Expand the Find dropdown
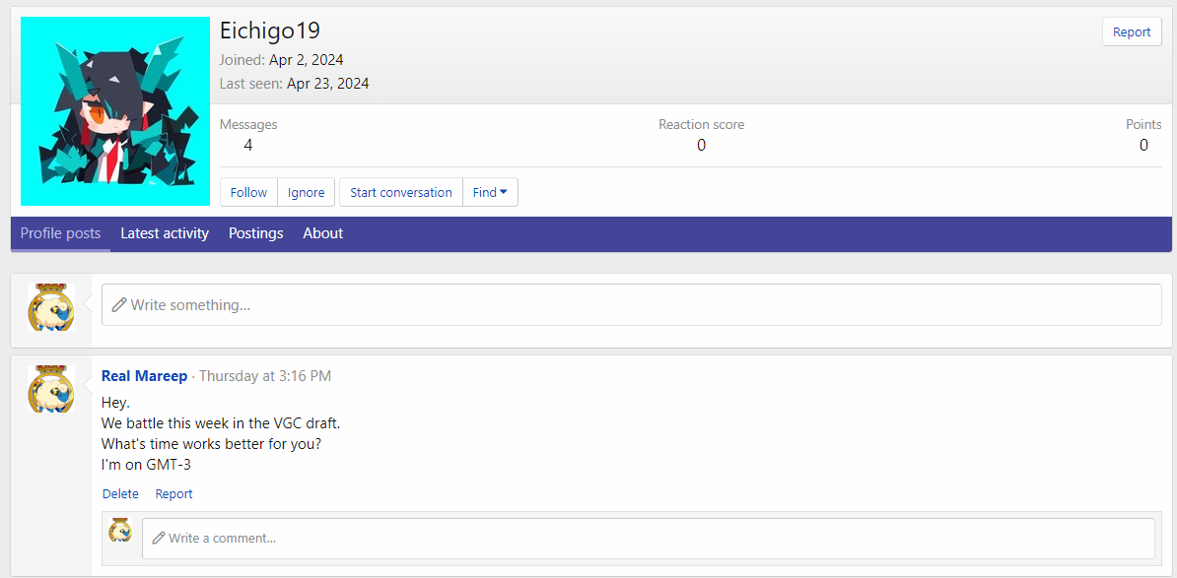The width and height of the screenshot is (1177, 578). 490,193
